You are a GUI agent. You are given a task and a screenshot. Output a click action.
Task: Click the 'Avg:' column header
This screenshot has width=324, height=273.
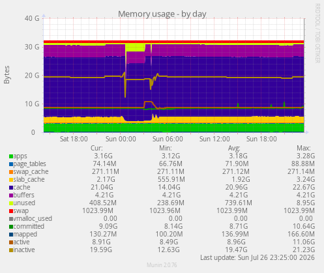[x=234, y=148]
